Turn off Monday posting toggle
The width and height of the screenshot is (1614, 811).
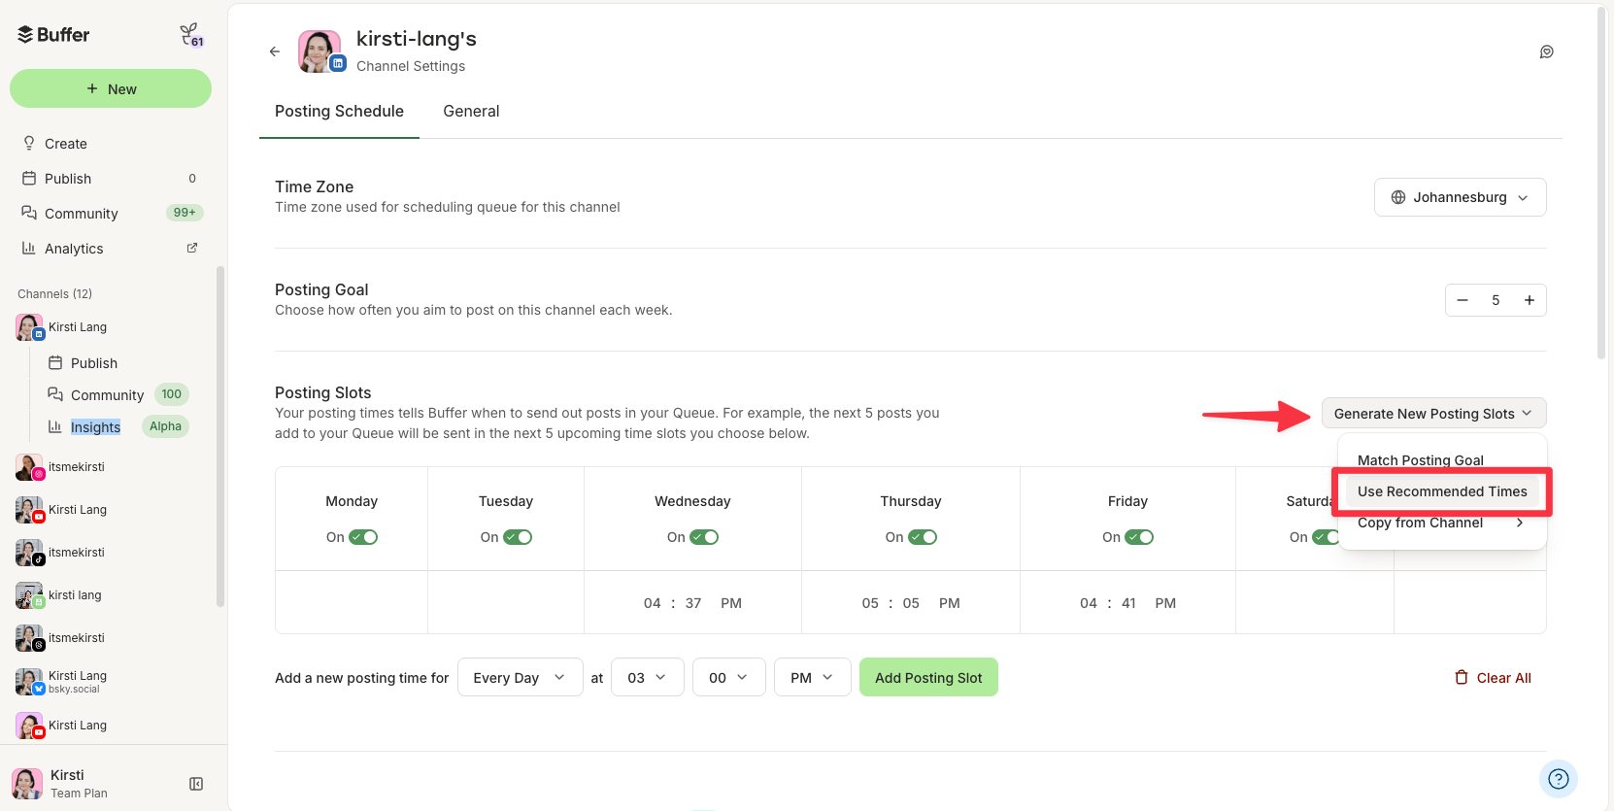click(x=363, y=537)
